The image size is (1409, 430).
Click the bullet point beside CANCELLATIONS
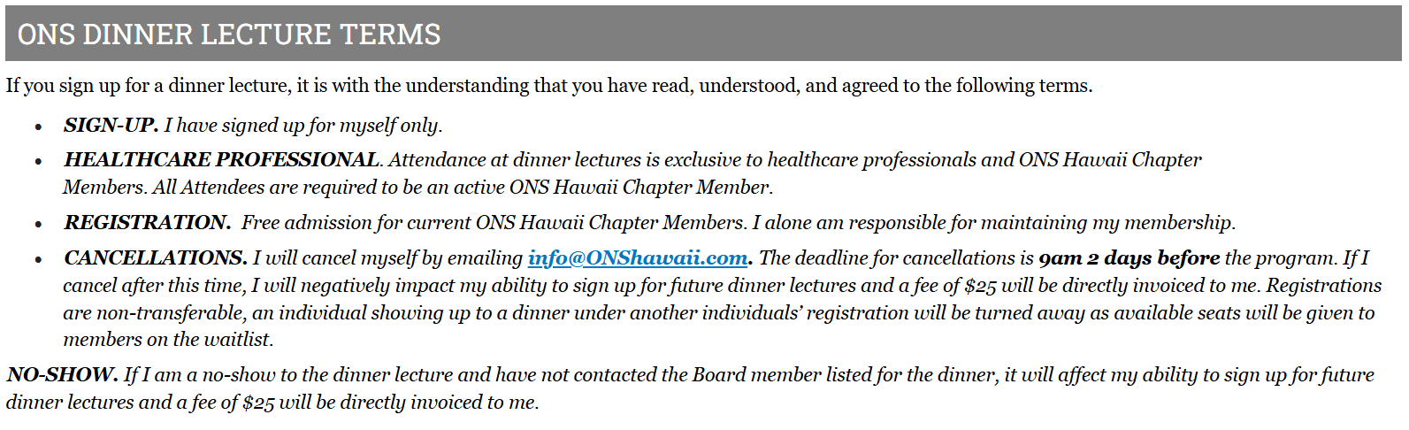click(x=38, y=260)
